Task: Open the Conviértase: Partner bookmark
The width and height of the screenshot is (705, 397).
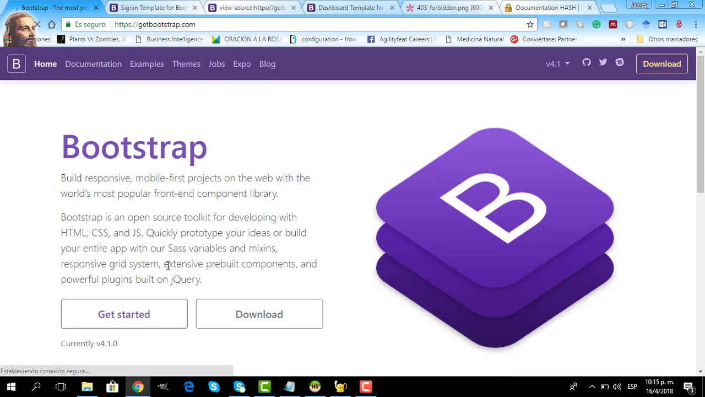Action: coord(544,39)
